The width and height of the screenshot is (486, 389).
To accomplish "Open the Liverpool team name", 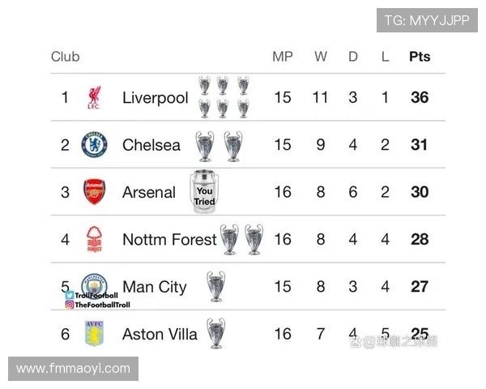I will 155,98.
